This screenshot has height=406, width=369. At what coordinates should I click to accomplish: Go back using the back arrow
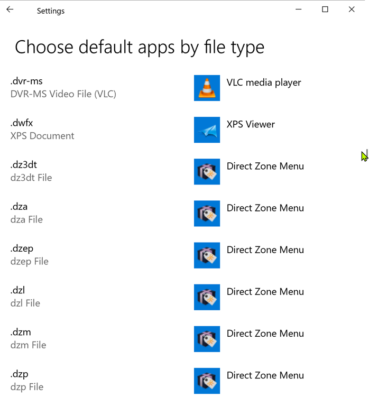(10, 10)
